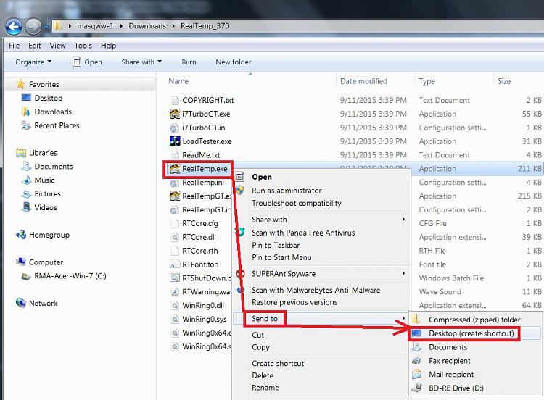This screenshot has height=400, width=544.
Task: Click the Recent Places icon
Action: coord(26,125)
